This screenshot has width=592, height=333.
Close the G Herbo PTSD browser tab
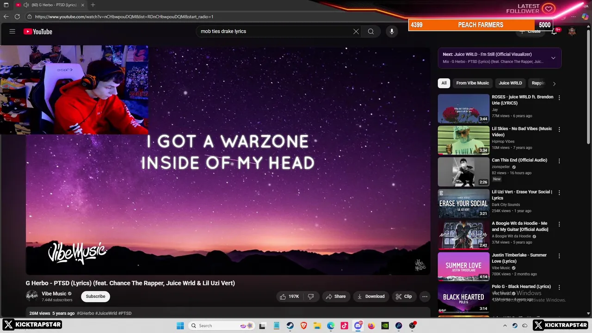tap(83, 5)
